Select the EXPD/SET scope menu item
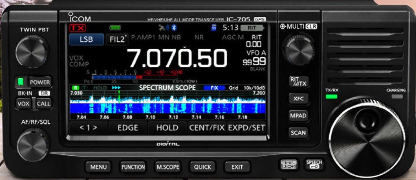416x180 pixels. coord(247,128)
